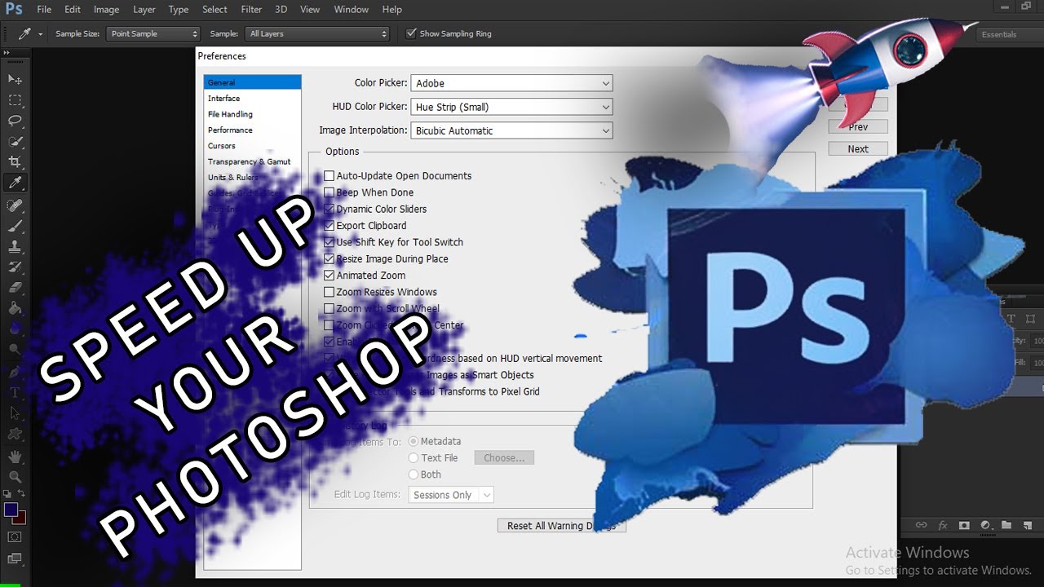The width and height of the screenshot is (1044, 587).
Task: Uncheck Export Clipboard
Action: [330, 226]
